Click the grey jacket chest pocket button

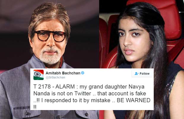pyautogui.click(x=28, y=114)
